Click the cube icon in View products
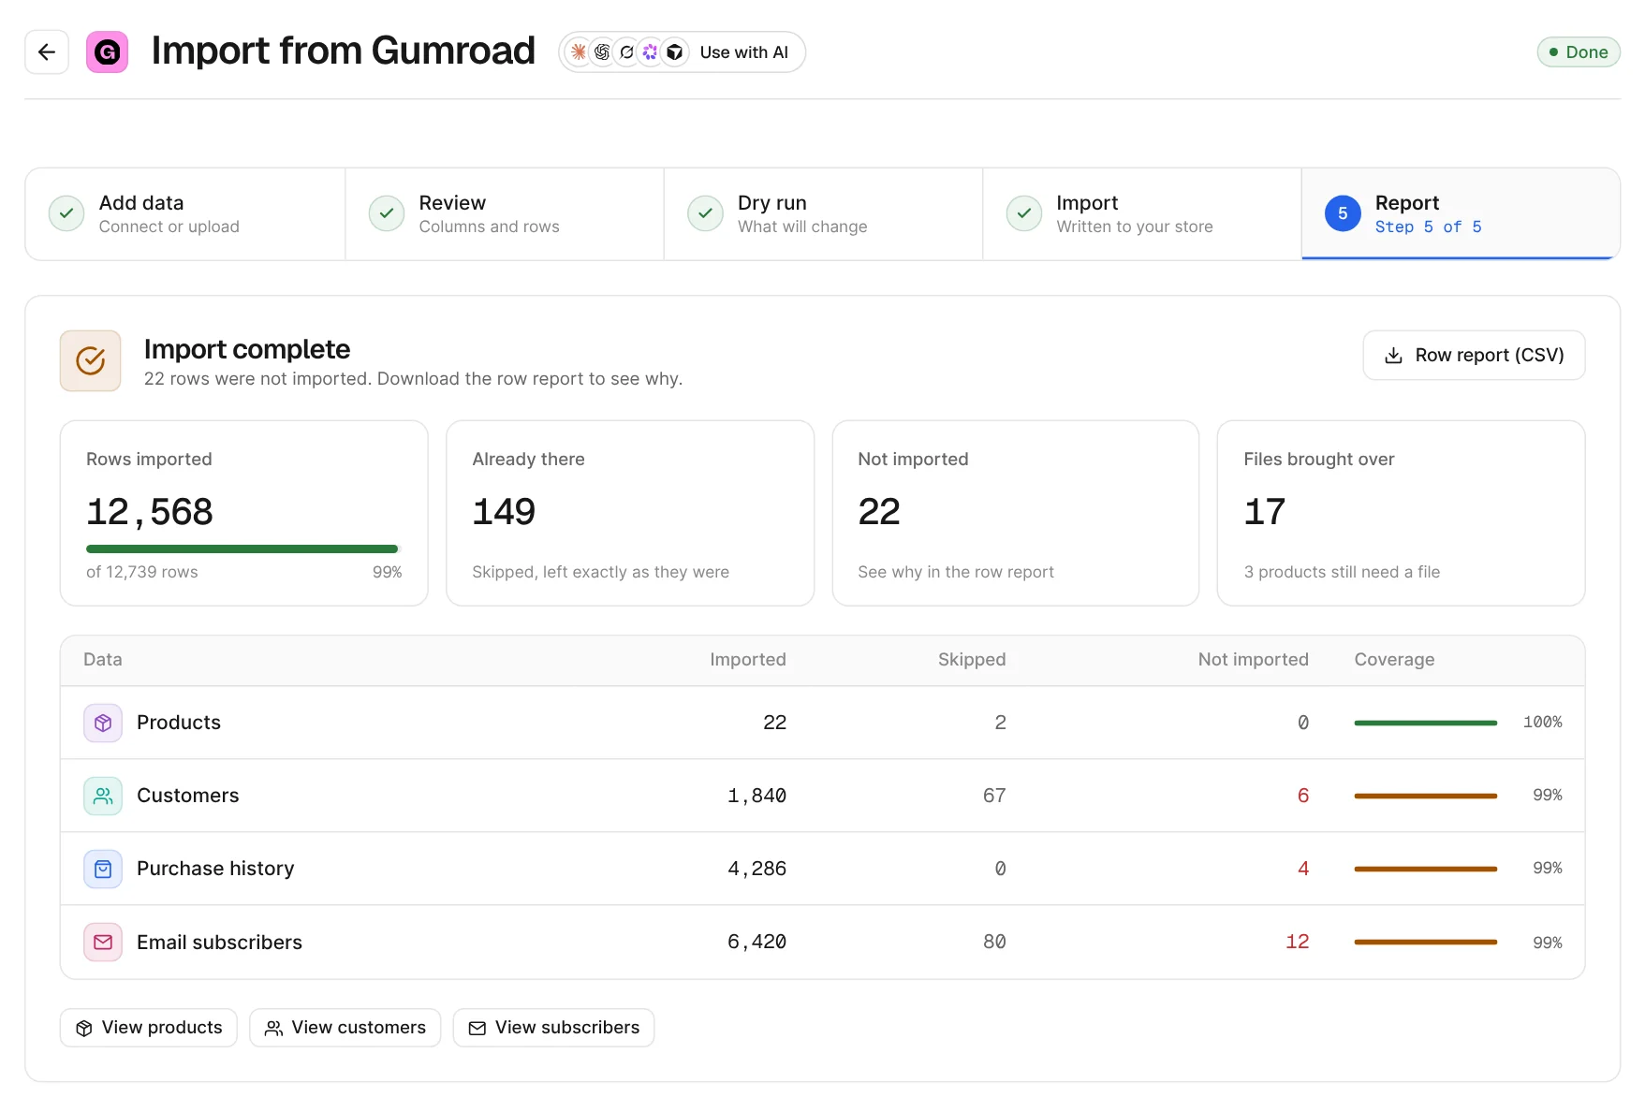Screen dimensions: 1645x1097 [84, 1028]
